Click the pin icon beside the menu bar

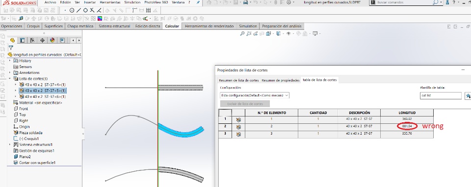click(198, 2)
